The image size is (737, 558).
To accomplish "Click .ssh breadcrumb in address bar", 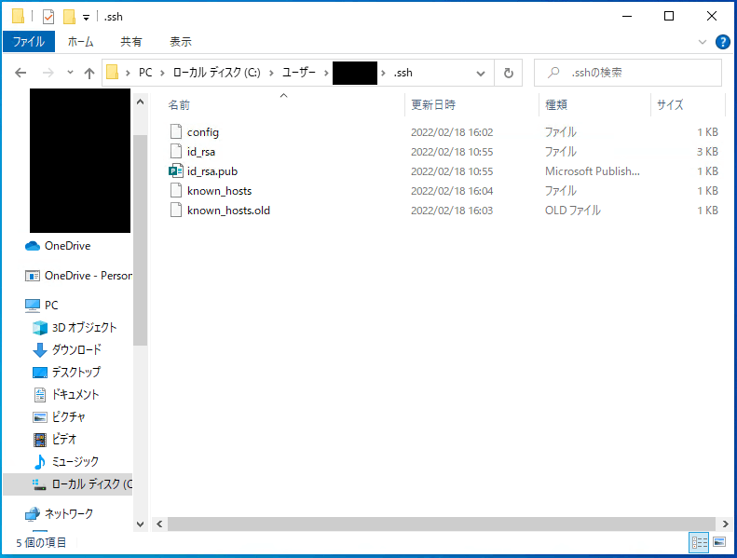I will pos(403,73).
